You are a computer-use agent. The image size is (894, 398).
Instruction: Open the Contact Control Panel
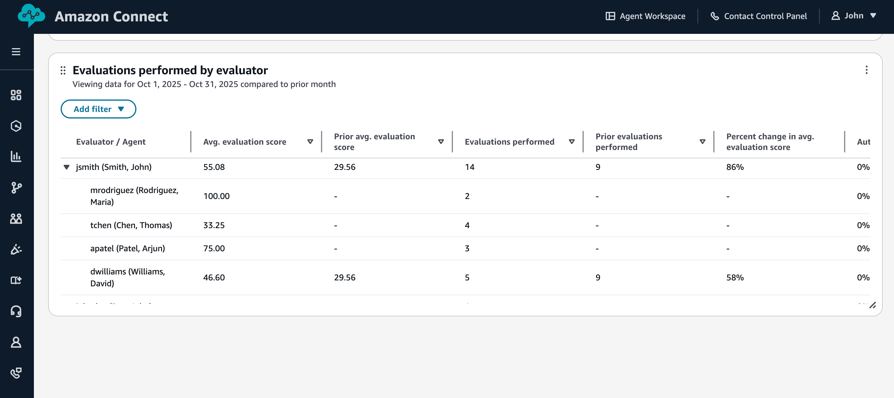(x=758, y=16)
